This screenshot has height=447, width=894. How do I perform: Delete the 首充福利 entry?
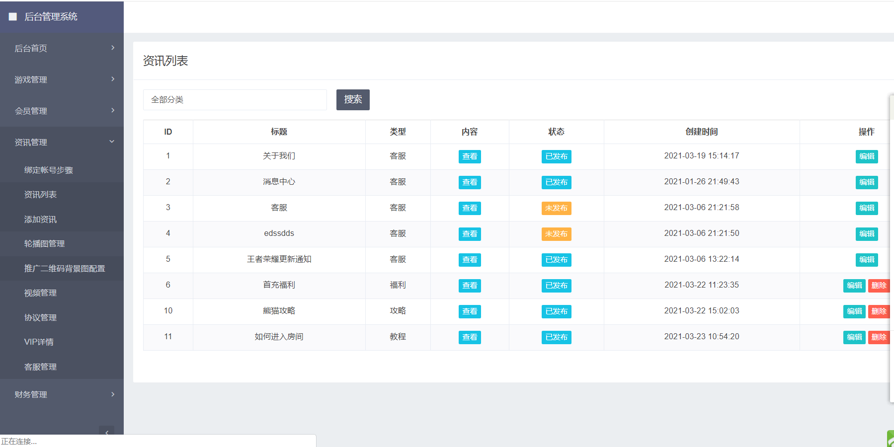click(878, 286)
